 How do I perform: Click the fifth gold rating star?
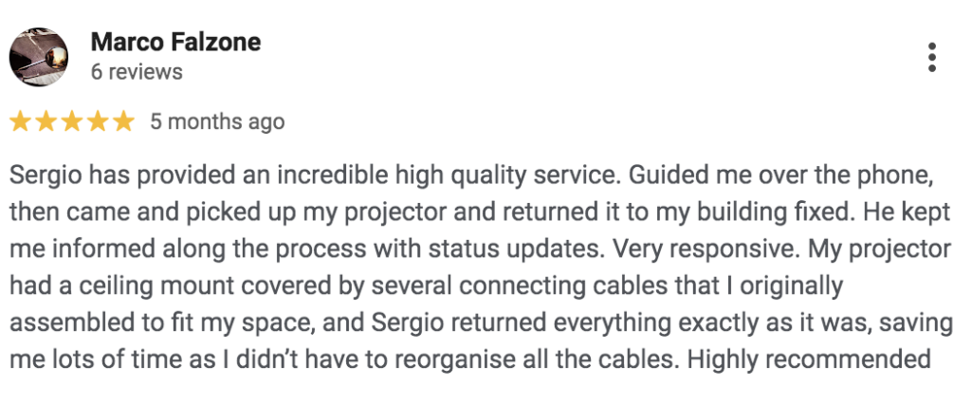[123, 121]
